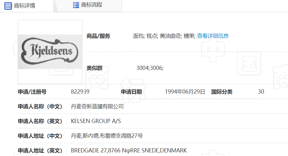The width and height of the screenshot is (288, 156).
Task: Select the international class value 30
Action: (261, 92)
